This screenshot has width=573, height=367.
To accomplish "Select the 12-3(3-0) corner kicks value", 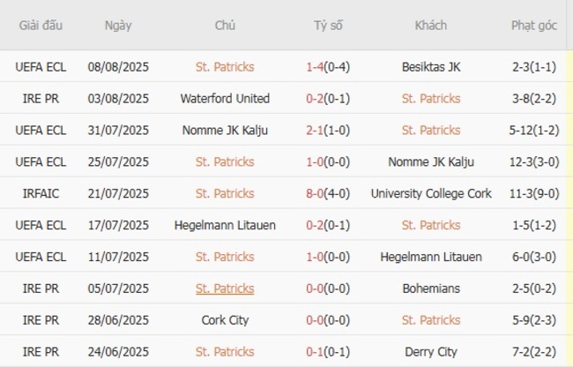I will [x=533, y=161].
